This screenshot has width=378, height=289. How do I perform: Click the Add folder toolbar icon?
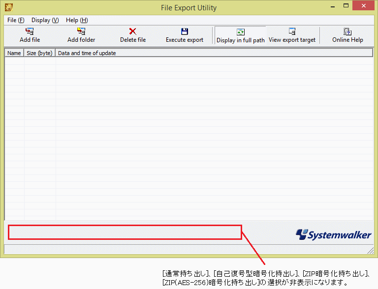pos(81,31)
